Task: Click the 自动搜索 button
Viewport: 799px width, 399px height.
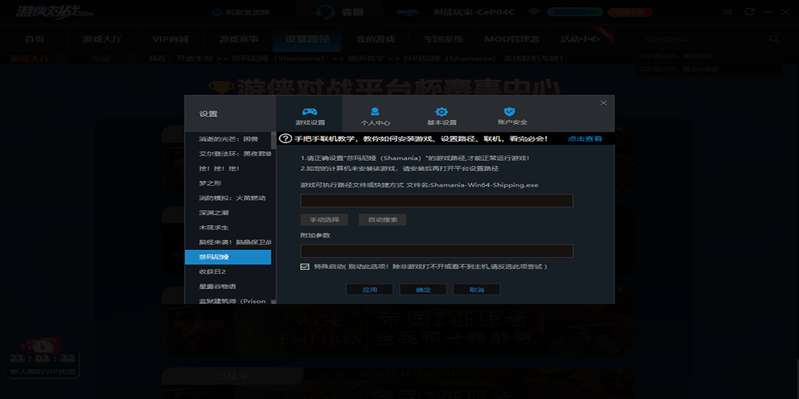Action: (382, 219)
